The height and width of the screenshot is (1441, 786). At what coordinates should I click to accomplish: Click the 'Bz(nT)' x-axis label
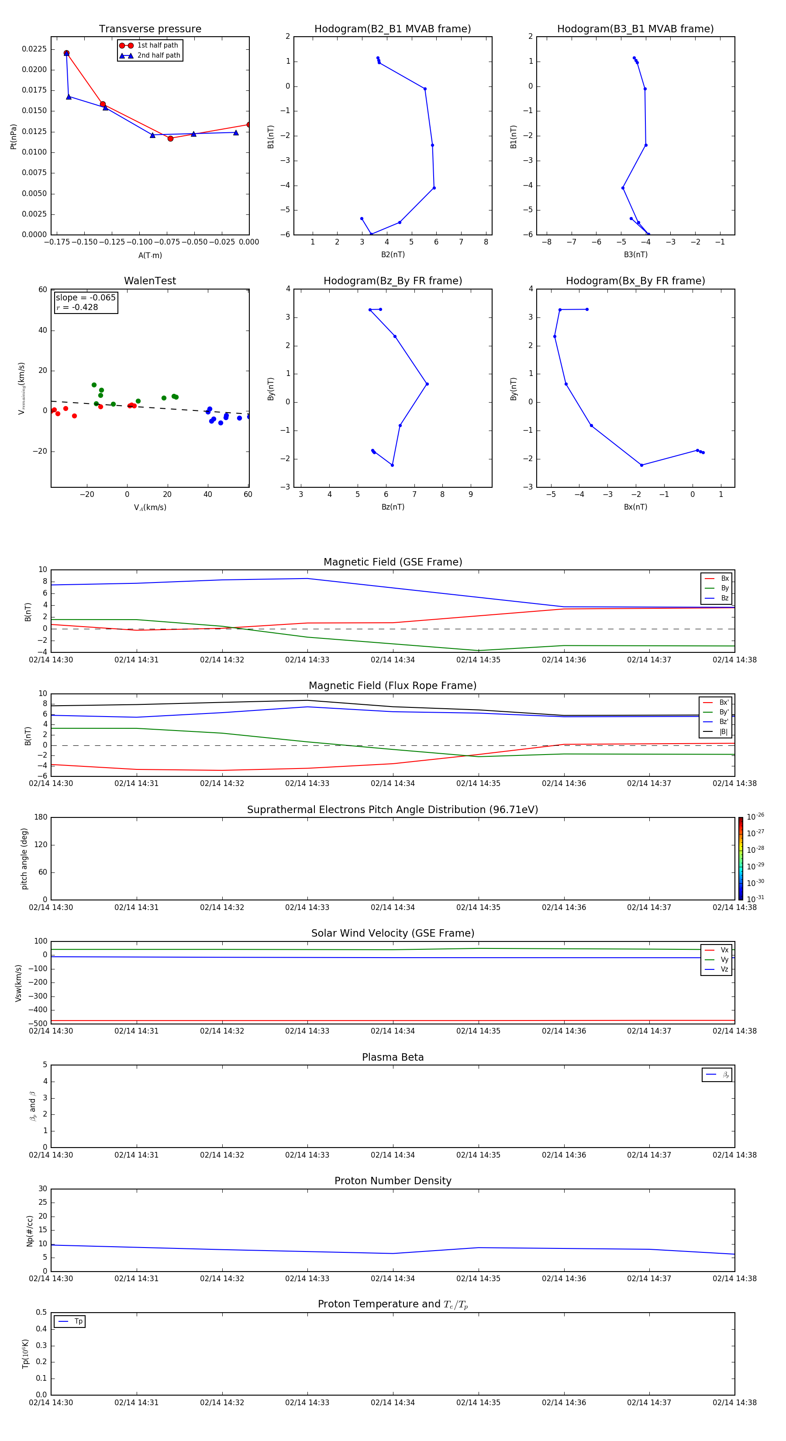click(393, 507)
